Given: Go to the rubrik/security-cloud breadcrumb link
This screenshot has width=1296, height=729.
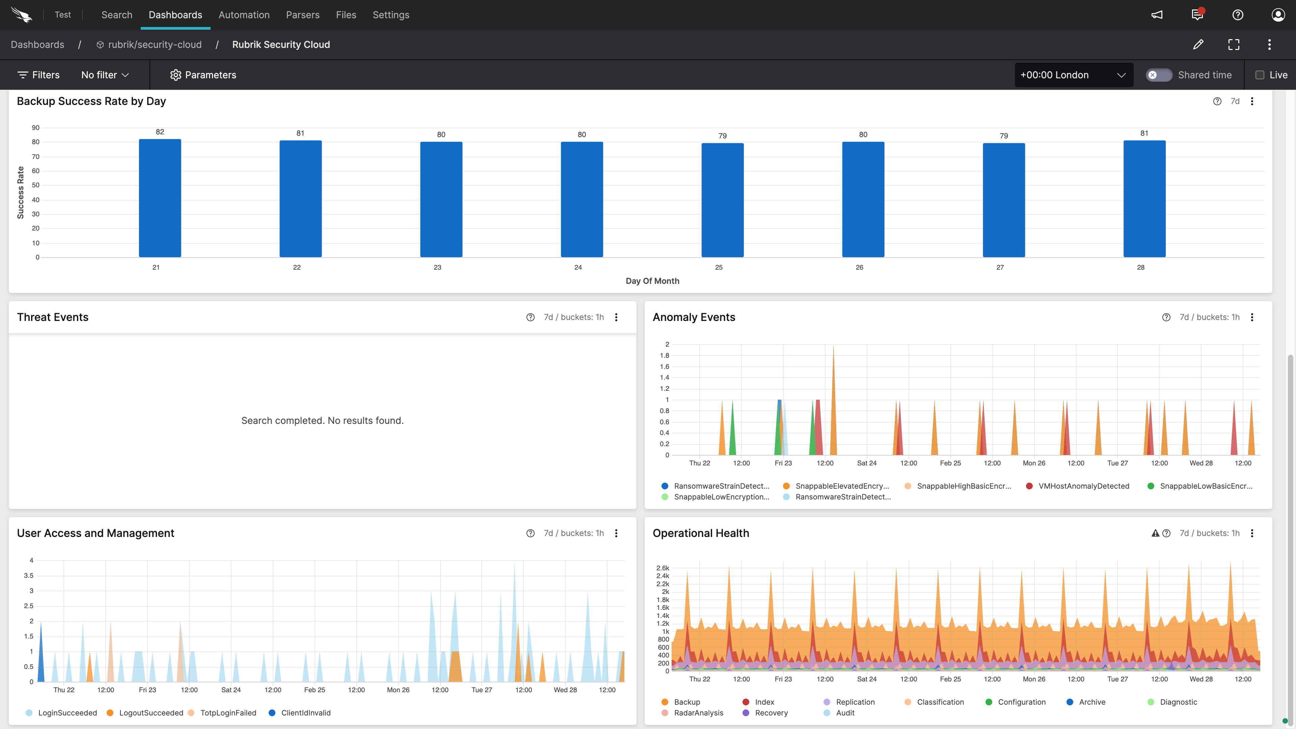Looking at the screenshot, I should (155, 44).
